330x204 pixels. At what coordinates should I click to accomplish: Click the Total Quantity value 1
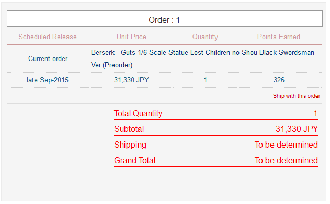pyautogui.click(x=315, y=114)
